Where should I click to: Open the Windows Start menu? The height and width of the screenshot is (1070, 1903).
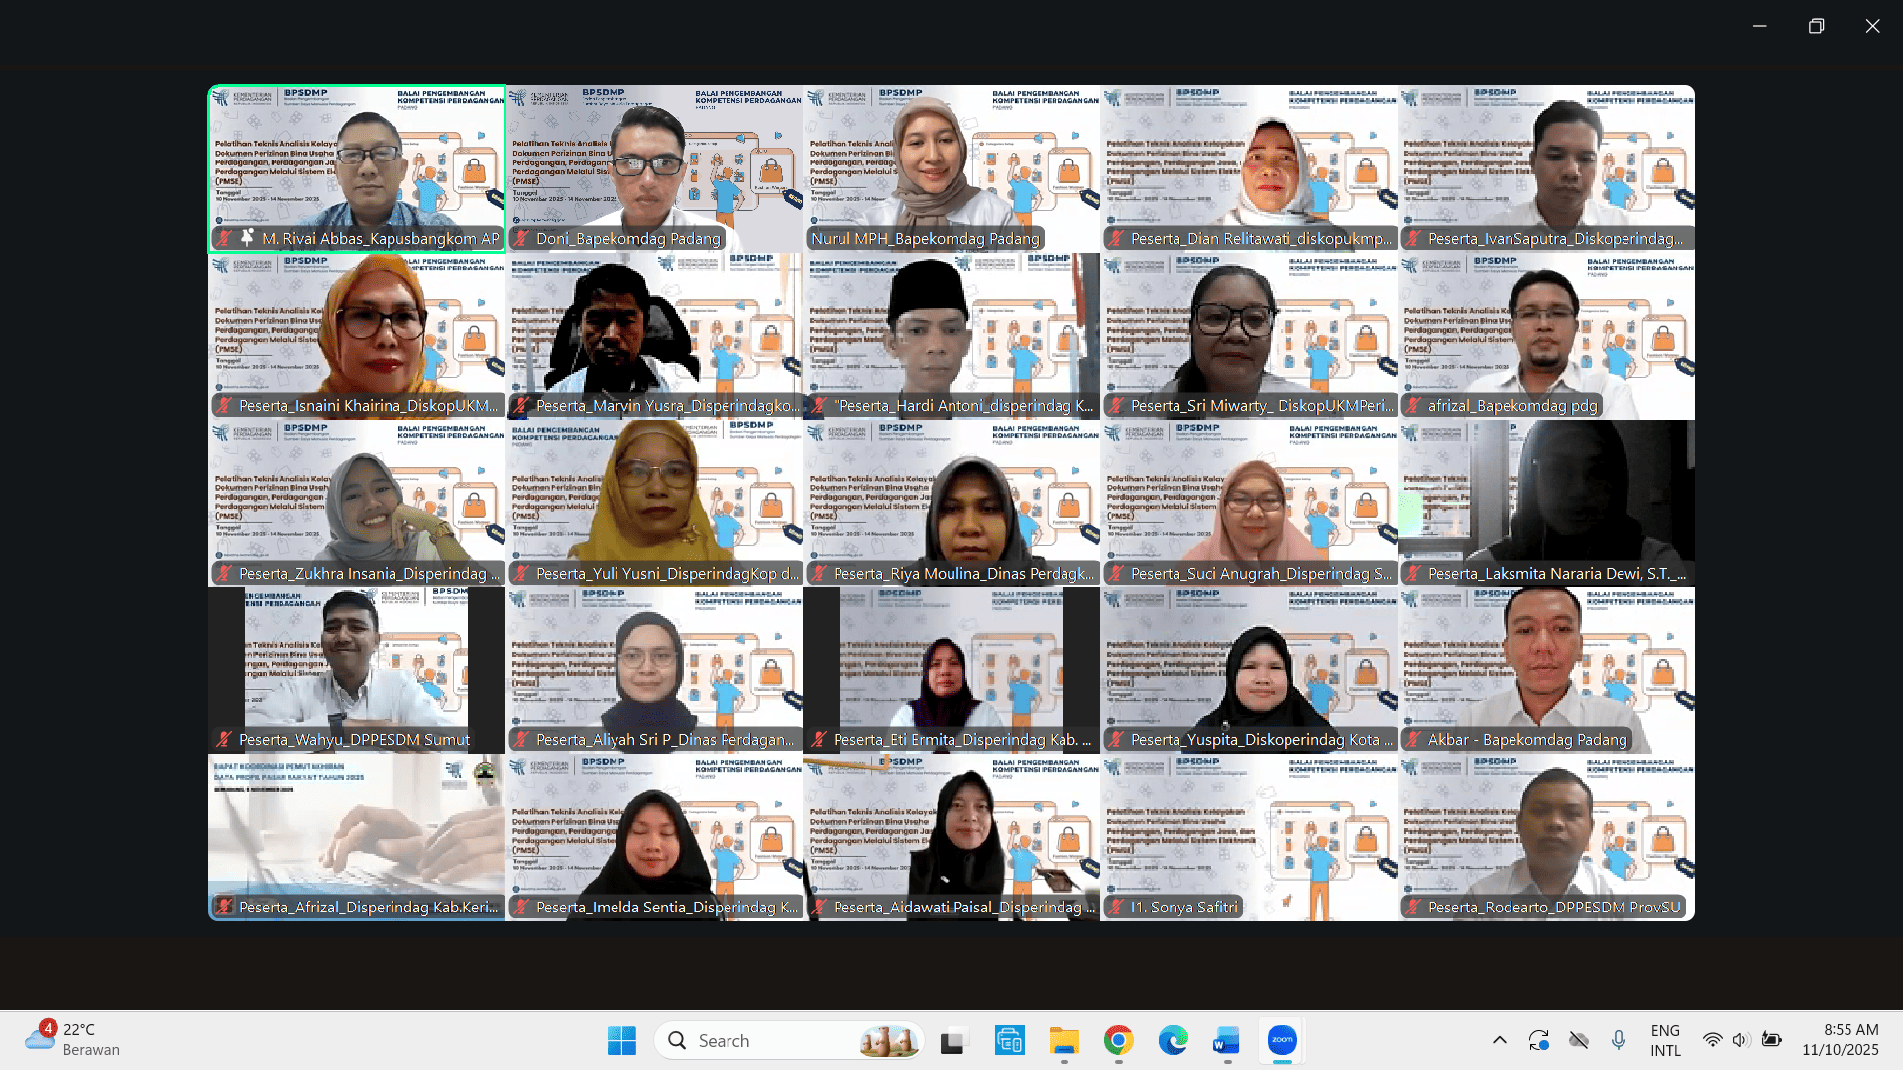pyautogui.click(x=621, y=1040)
